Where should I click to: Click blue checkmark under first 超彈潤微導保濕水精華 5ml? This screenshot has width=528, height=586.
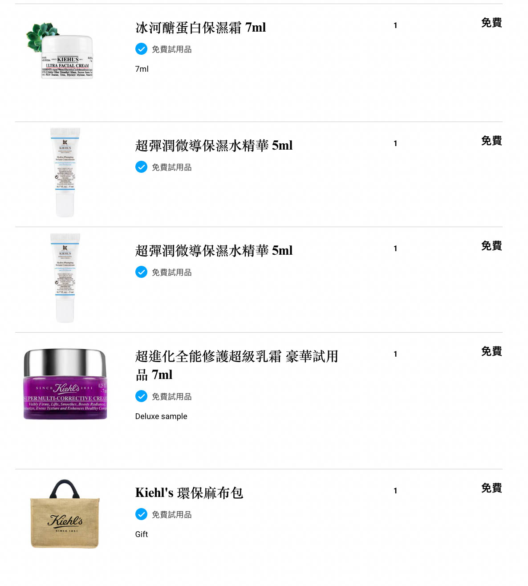pos(141,167)
